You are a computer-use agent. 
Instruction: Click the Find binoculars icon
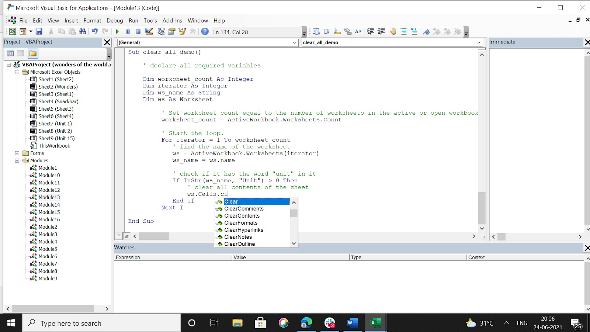83,32
